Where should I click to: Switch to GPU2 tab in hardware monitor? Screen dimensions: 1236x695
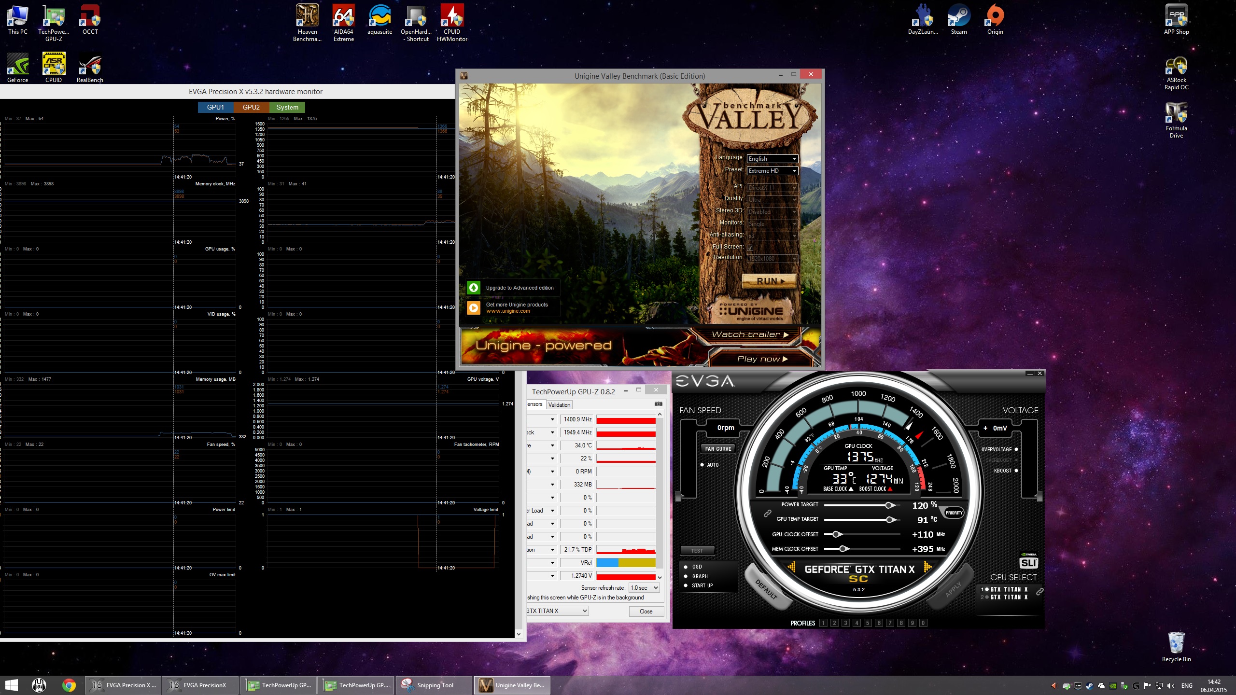tap(251, 107)
